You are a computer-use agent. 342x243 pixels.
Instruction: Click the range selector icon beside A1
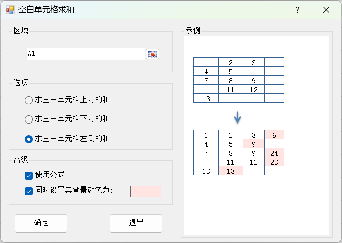click(152, 54)
